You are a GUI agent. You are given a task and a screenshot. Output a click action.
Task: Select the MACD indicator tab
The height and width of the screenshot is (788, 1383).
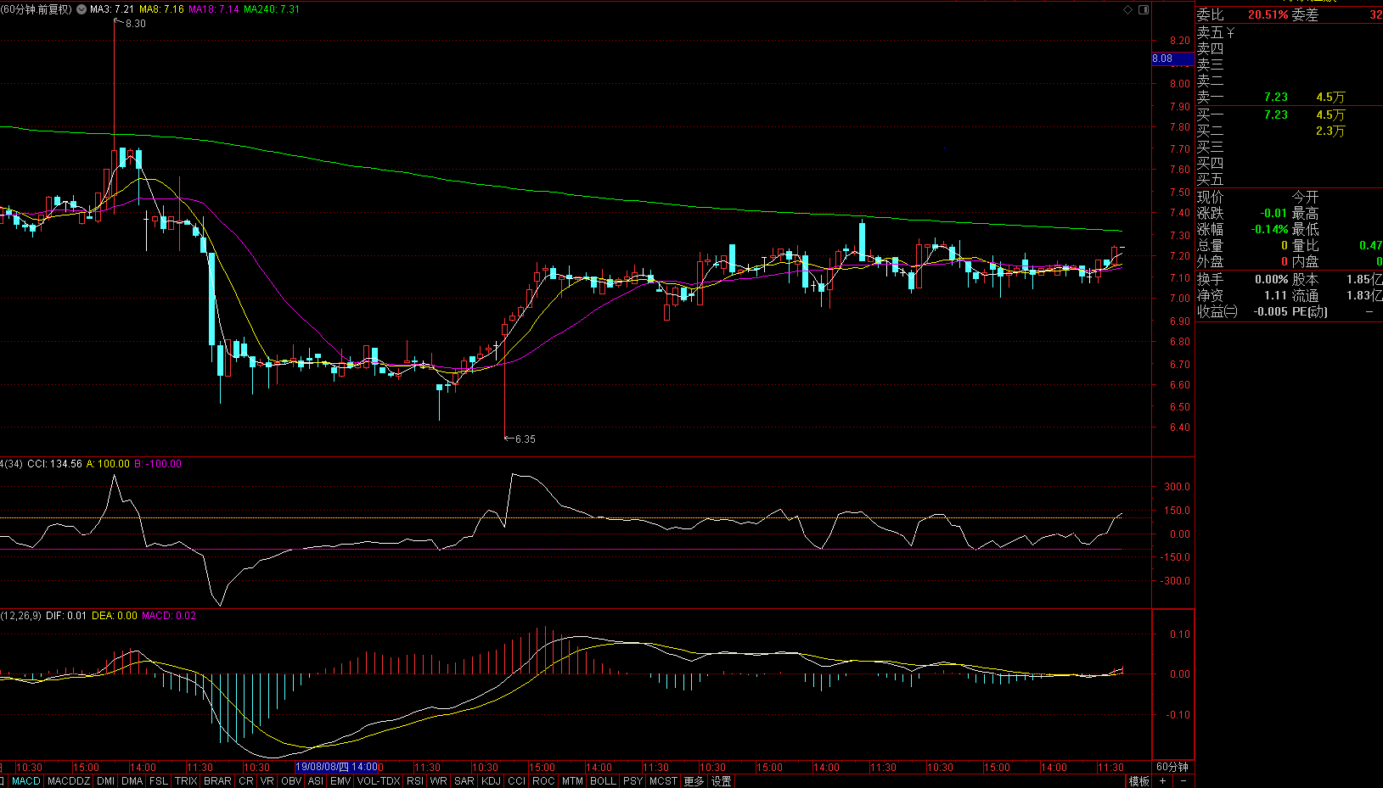pyautogui.click(x=26, y=781)
